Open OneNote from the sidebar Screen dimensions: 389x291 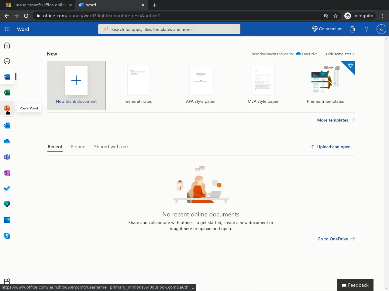(x=7, y=173)
